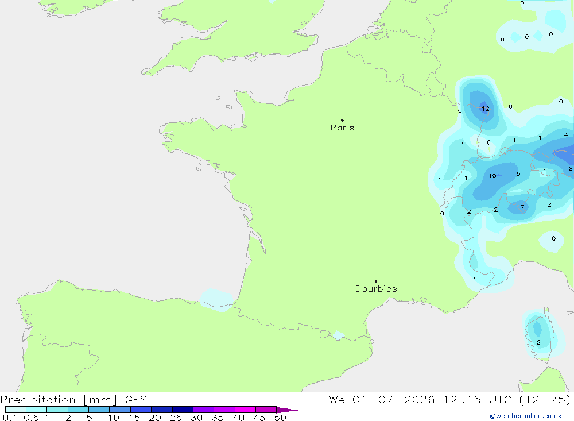Click the 5 mm value on map
The image size is (574, 421).
click(x=518, y=173)
